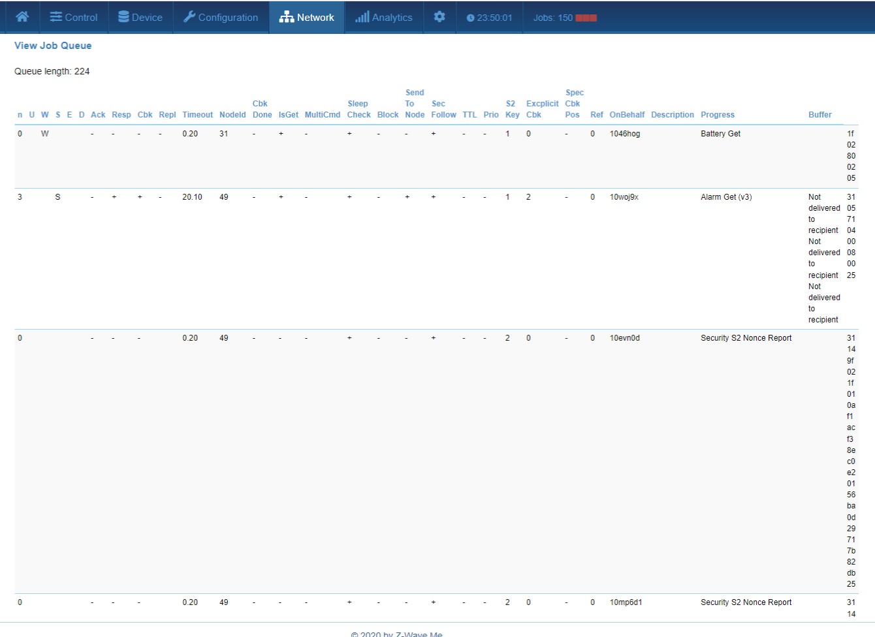Click the 20.10 timeout value
Viewport: 875px width, 637px height.
pyautogui.click(x=192, y=197)
